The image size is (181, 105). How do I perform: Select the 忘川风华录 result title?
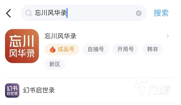(x=61, y=36)
